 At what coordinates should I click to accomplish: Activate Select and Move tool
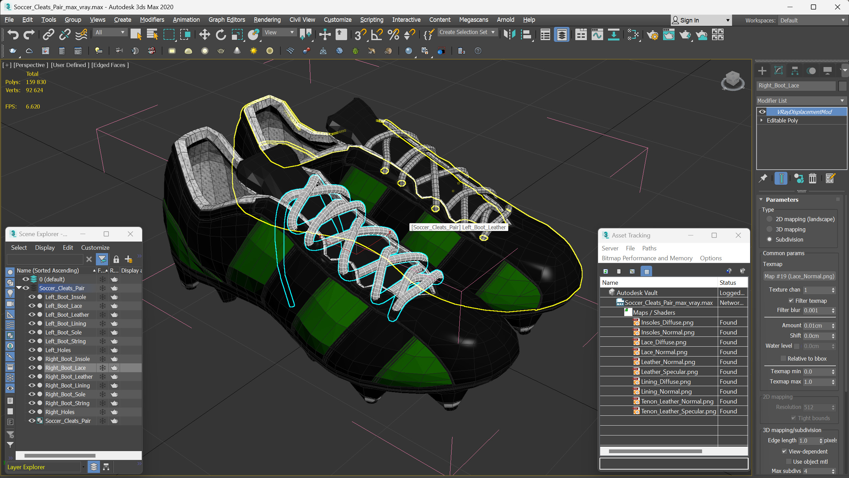tap(204, 34)
